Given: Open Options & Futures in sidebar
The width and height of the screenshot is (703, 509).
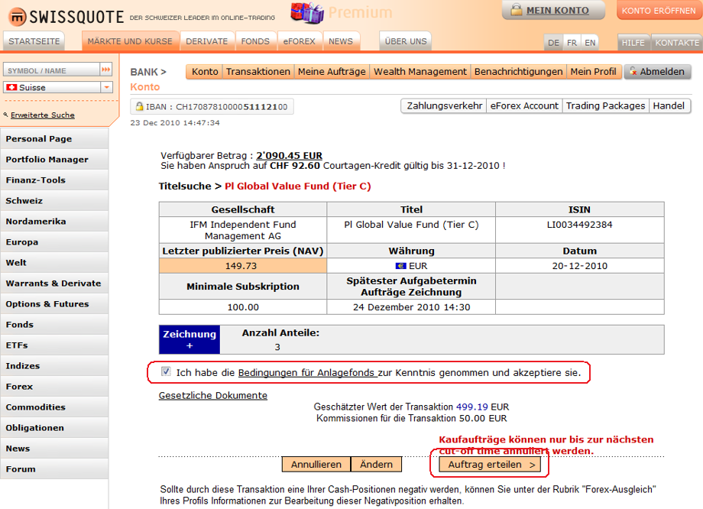Looking at the screenshot, I should (x=54, y=304).
